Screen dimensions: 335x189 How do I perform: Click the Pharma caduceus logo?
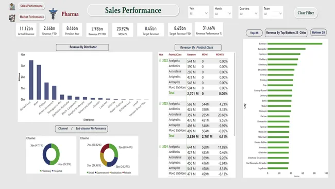coord(53,14)
